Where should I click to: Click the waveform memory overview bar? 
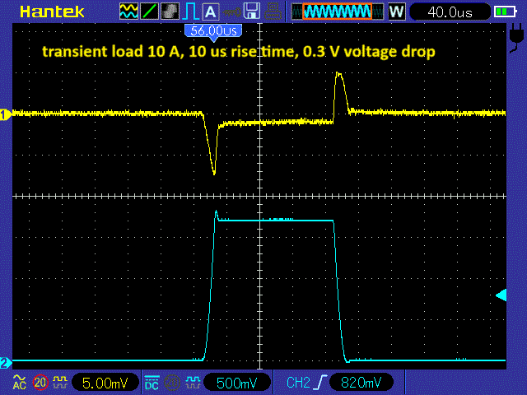(337, 12)
